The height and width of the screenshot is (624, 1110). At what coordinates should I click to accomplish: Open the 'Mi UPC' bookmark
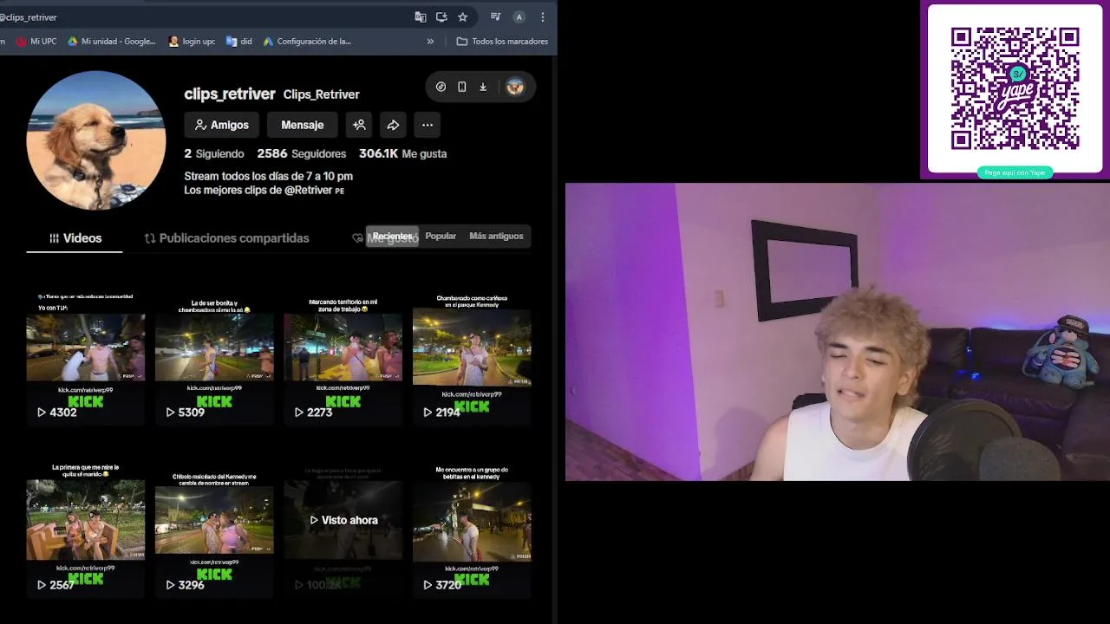pos(36,41)
